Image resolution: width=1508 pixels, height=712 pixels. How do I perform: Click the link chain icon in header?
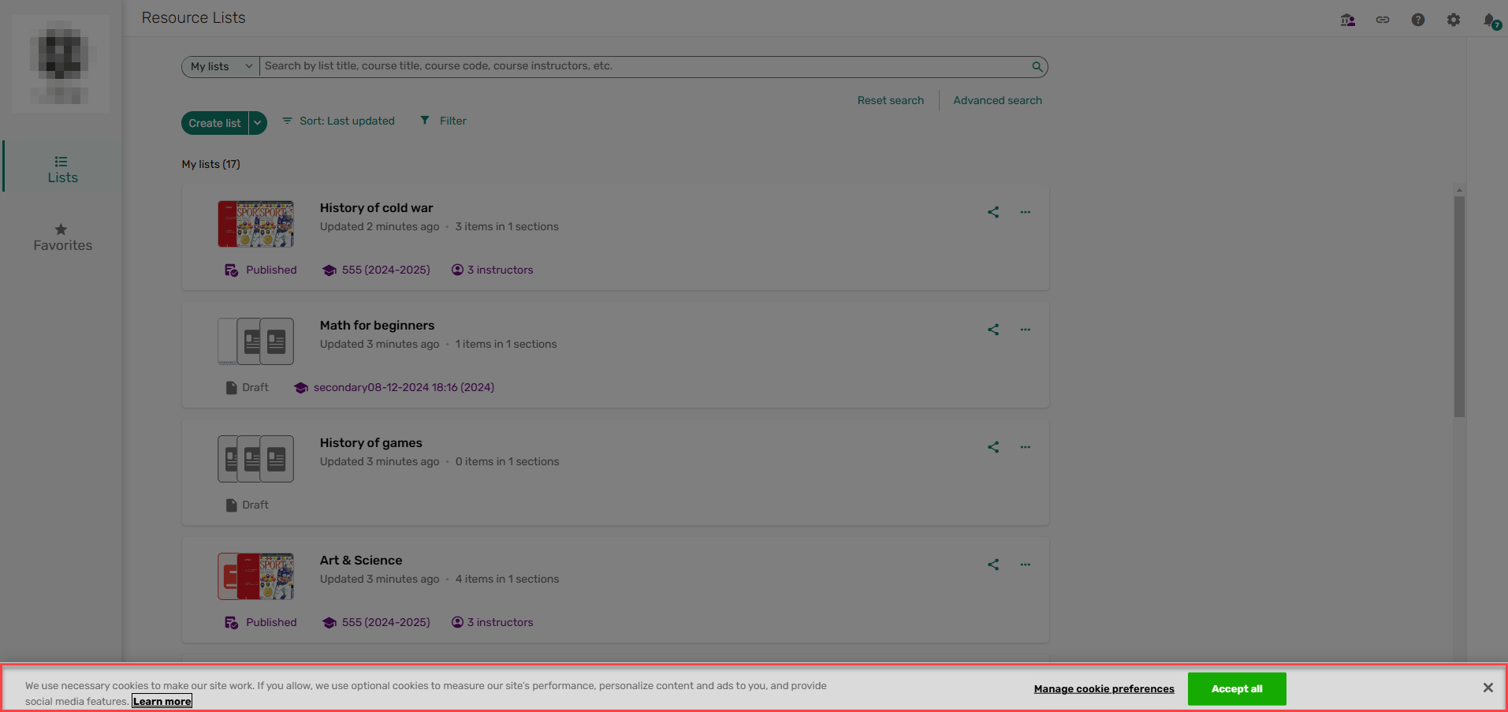1383,20
